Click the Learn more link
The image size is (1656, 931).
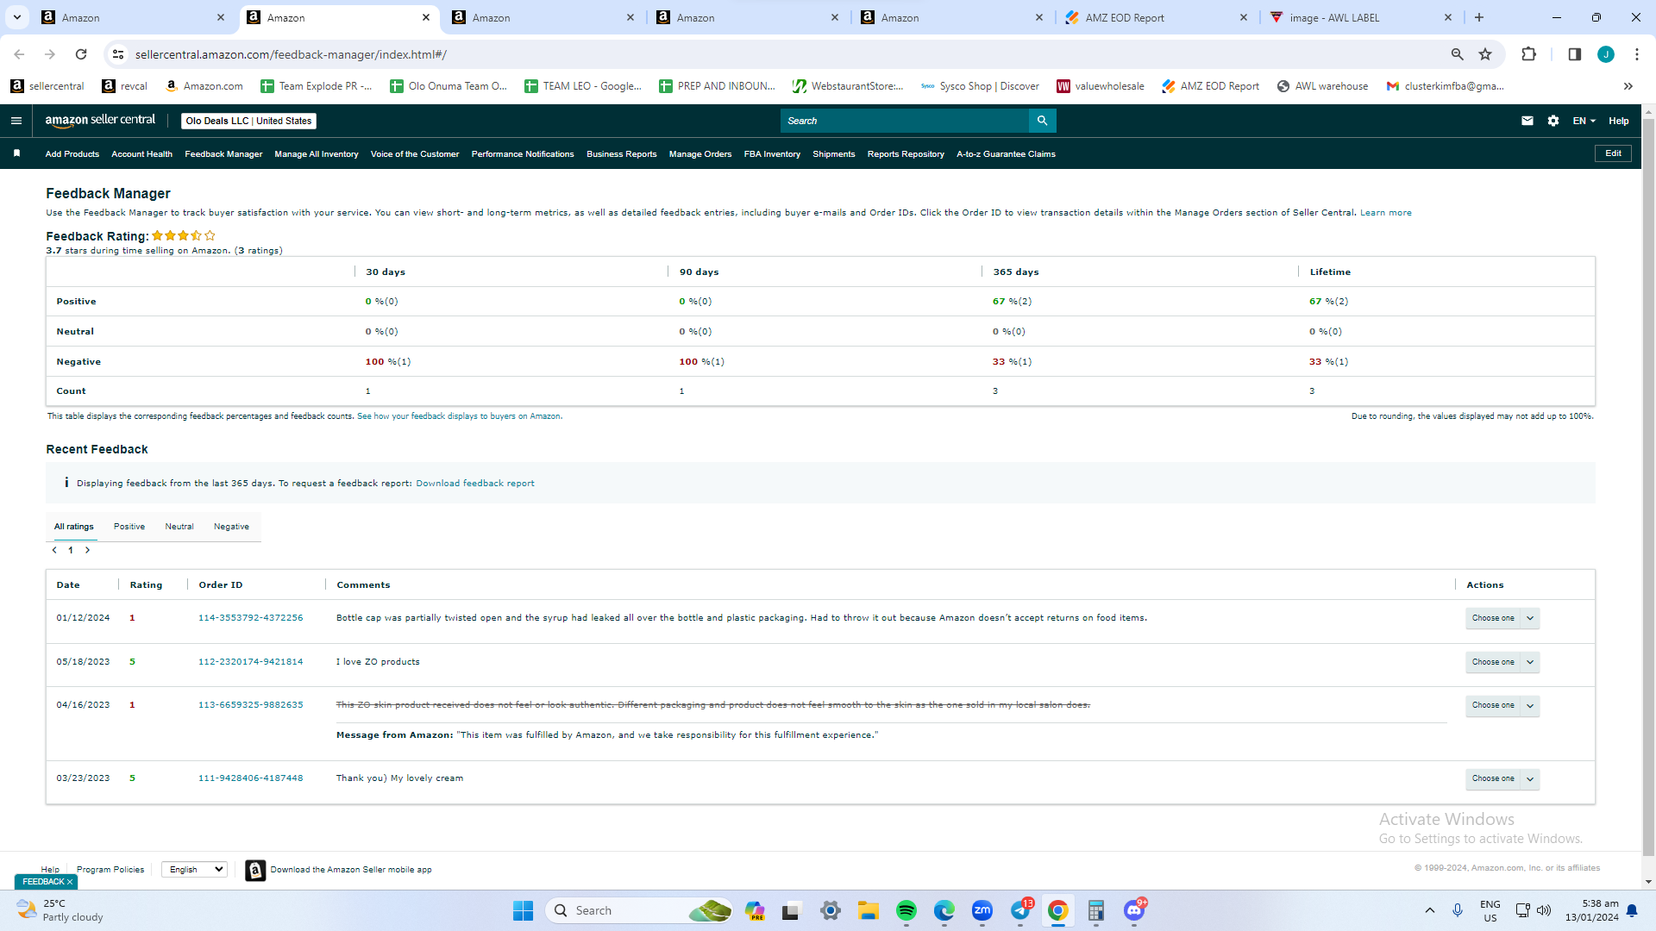tap(1386, 213)
